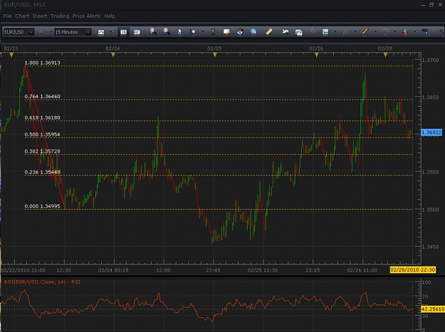Click the landscape picture icon

pyautogui.click(x=286, y=32)
